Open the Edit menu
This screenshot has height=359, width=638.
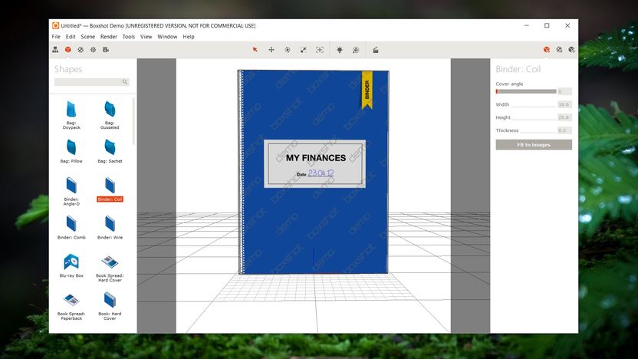click(71, 37)
